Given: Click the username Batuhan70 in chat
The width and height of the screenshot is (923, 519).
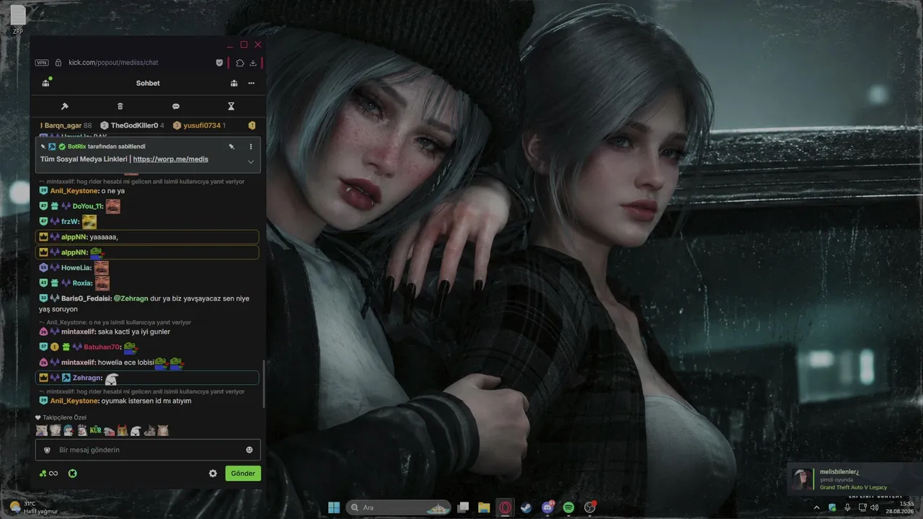Looking at the screenshot, I should click(102, 347).
